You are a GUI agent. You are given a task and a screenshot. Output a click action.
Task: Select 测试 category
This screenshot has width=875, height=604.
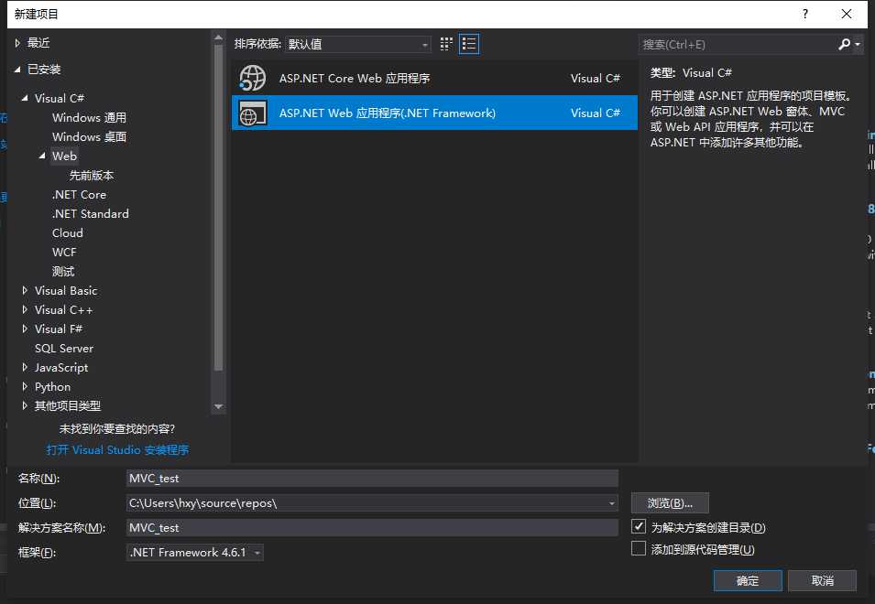click(x=63, y=272)
